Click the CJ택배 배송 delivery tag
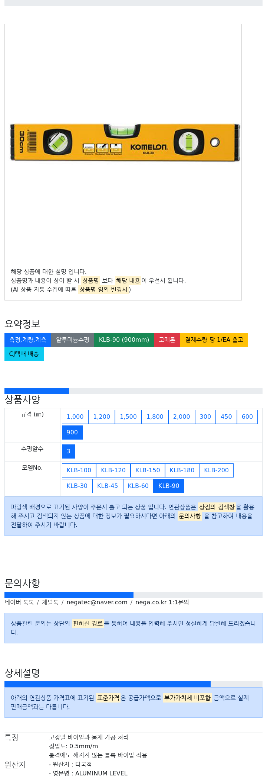Image resolution: width=267 pixels, height=778 pixels. (24, 354)
